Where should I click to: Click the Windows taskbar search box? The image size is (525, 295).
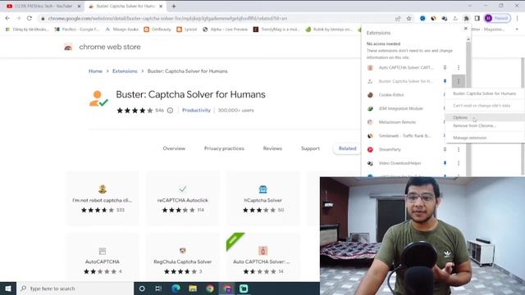click(75, 288)
